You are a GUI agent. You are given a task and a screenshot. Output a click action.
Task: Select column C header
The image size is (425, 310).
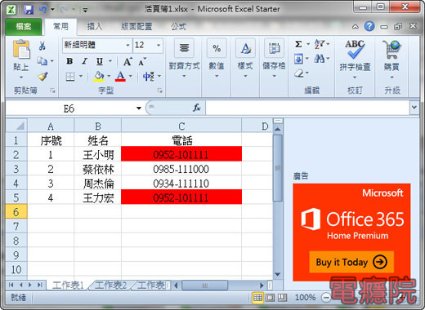pyautogui.click(x=181, y=126)
